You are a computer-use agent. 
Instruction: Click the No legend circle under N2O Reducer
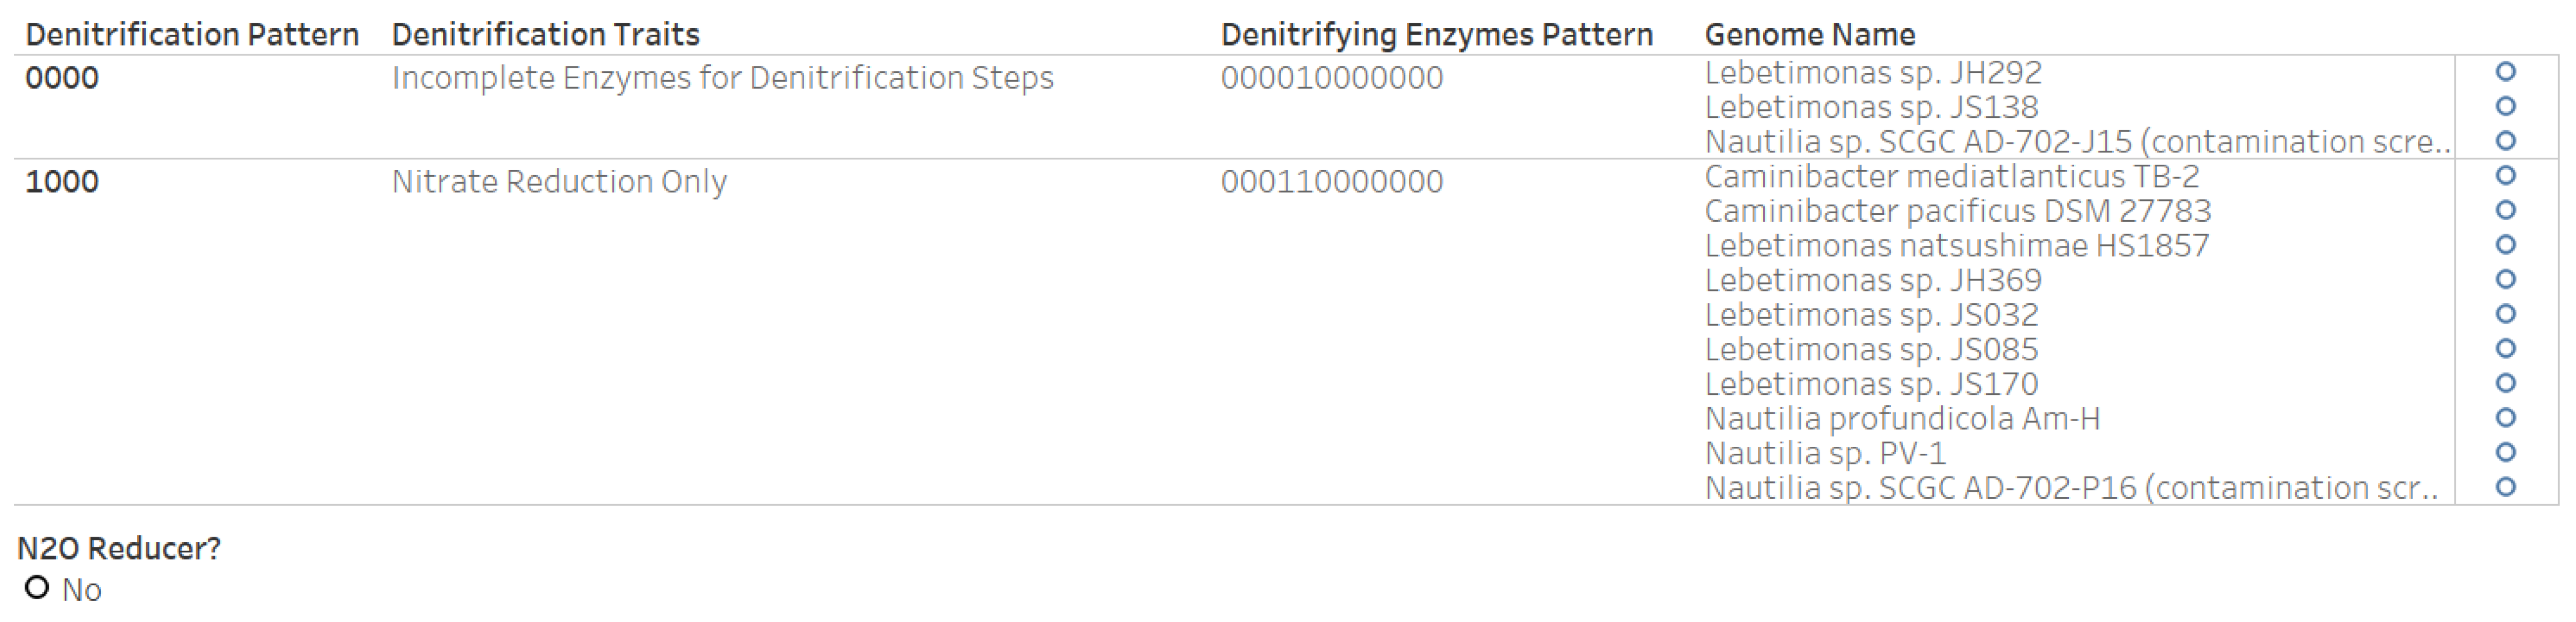(x=37, y=588)
